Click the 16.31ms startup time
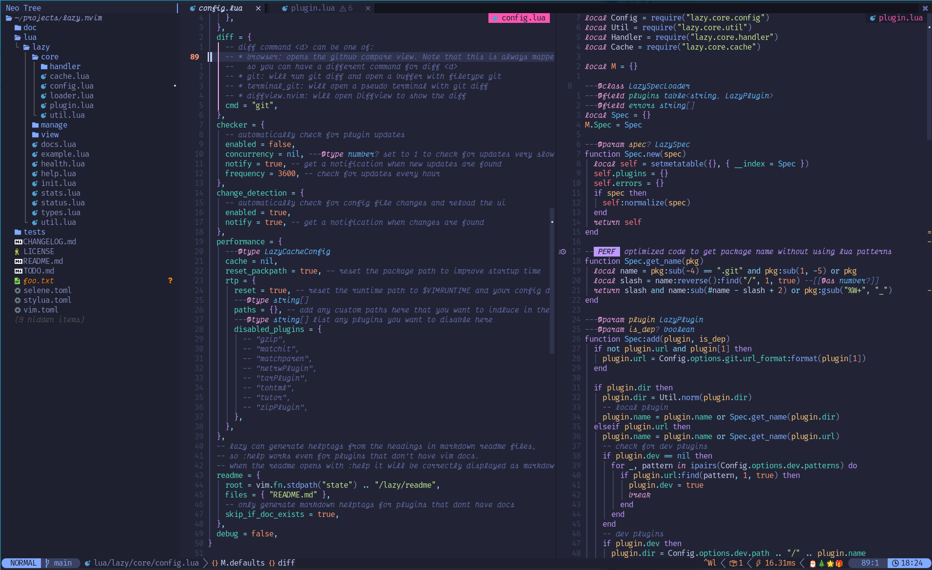The width and height of the screenshot is (932, 570). pyautogui.click(x=780, y=563)
